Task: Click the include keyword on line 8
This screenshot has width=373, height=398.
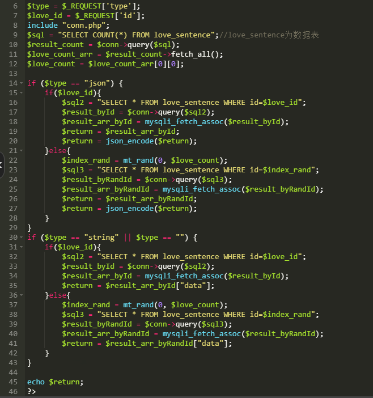Action: (43, 26)
